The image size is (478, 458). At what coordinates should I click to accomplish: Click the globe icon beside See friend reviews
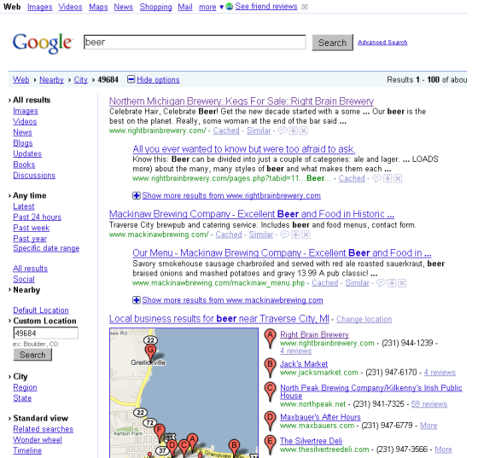[229, 6]
